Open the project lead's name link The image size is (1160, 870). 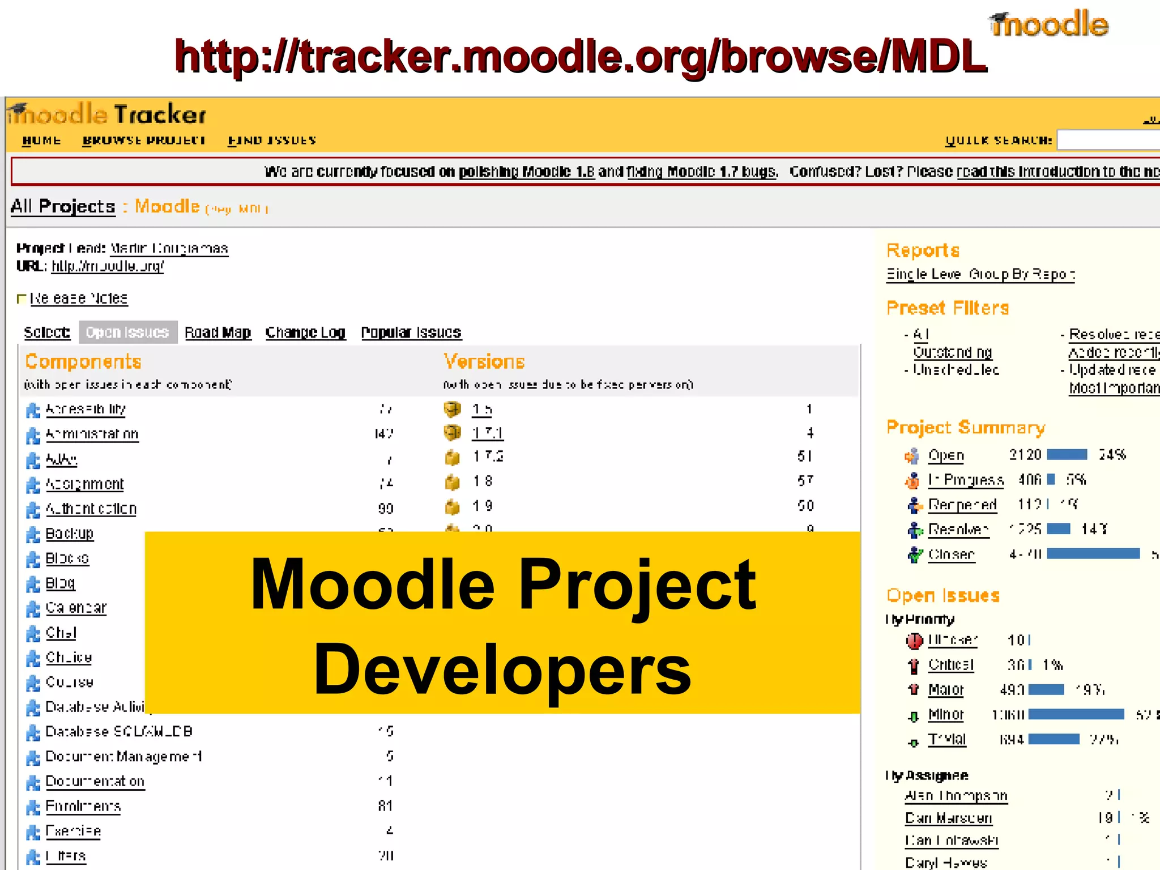(169, 249)
